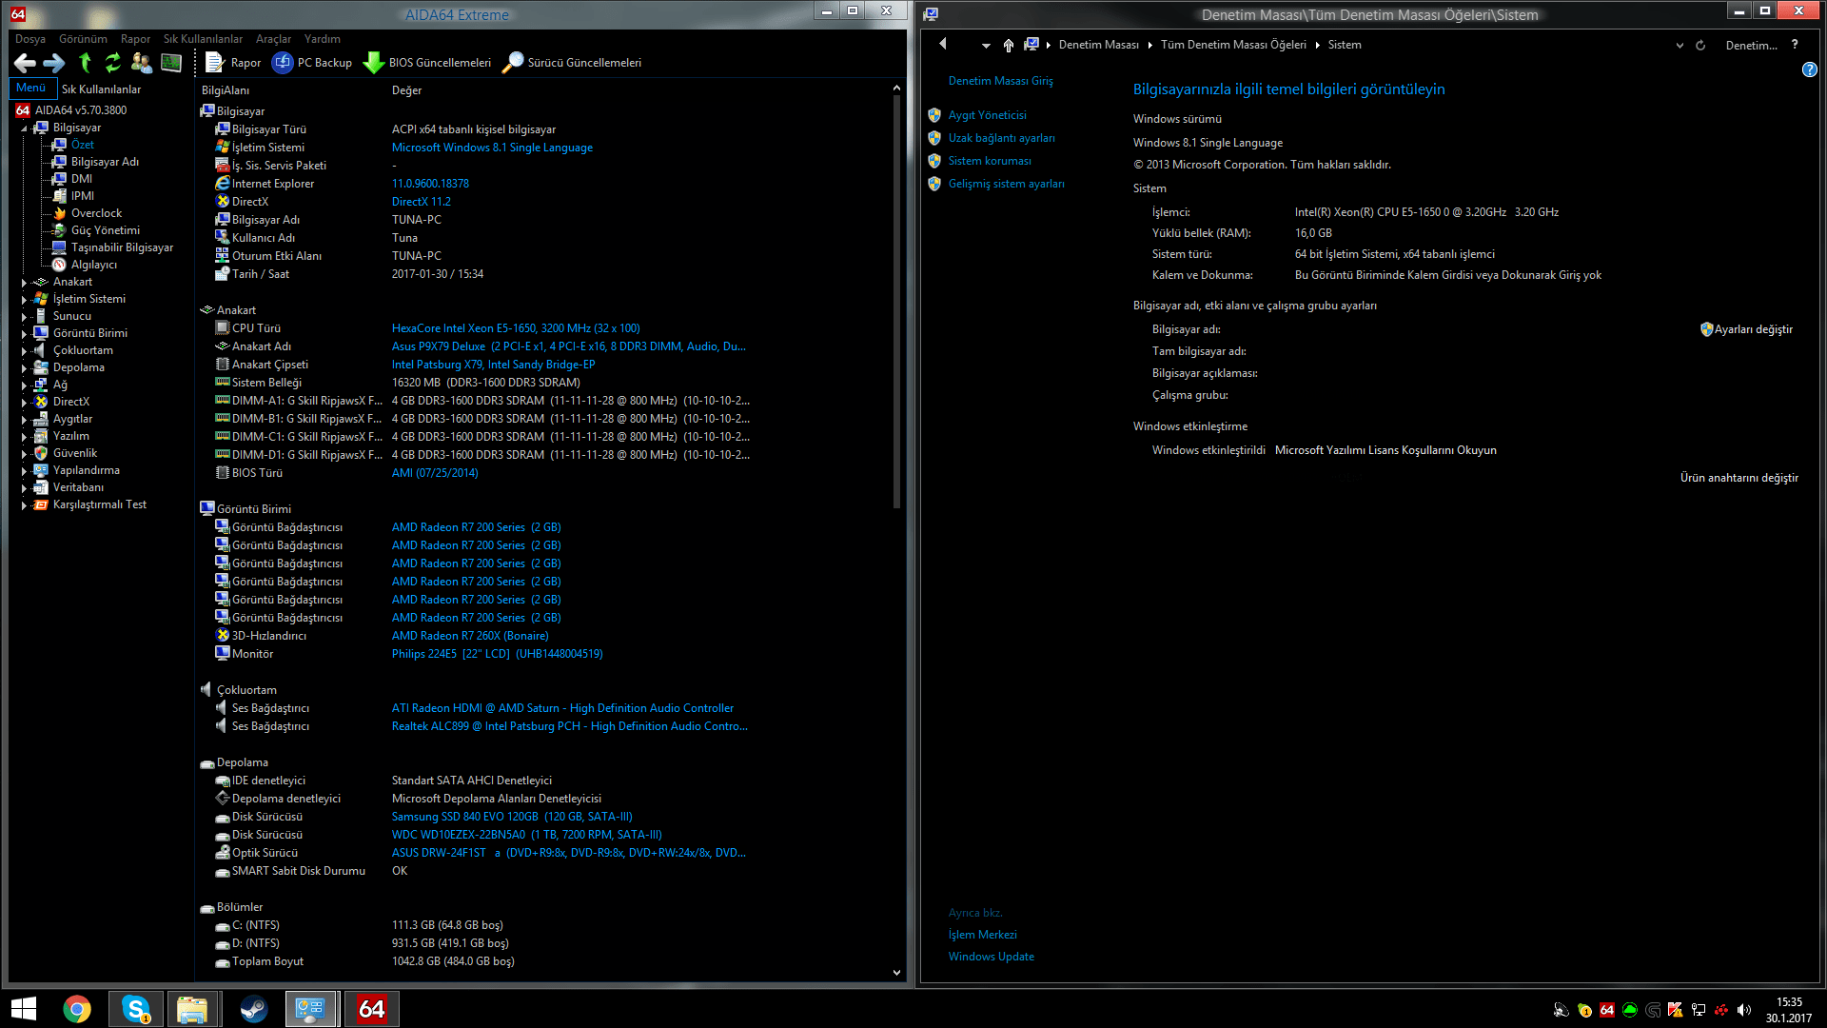Click the PC Backup toolbar icon

283,63
